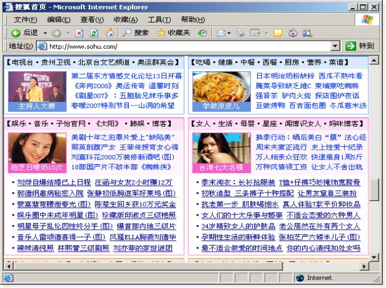The height and width of the screenshot is (288, 386).
Task: Click 子怡官网 in the entertainment header
Action: tap(71, 124)
